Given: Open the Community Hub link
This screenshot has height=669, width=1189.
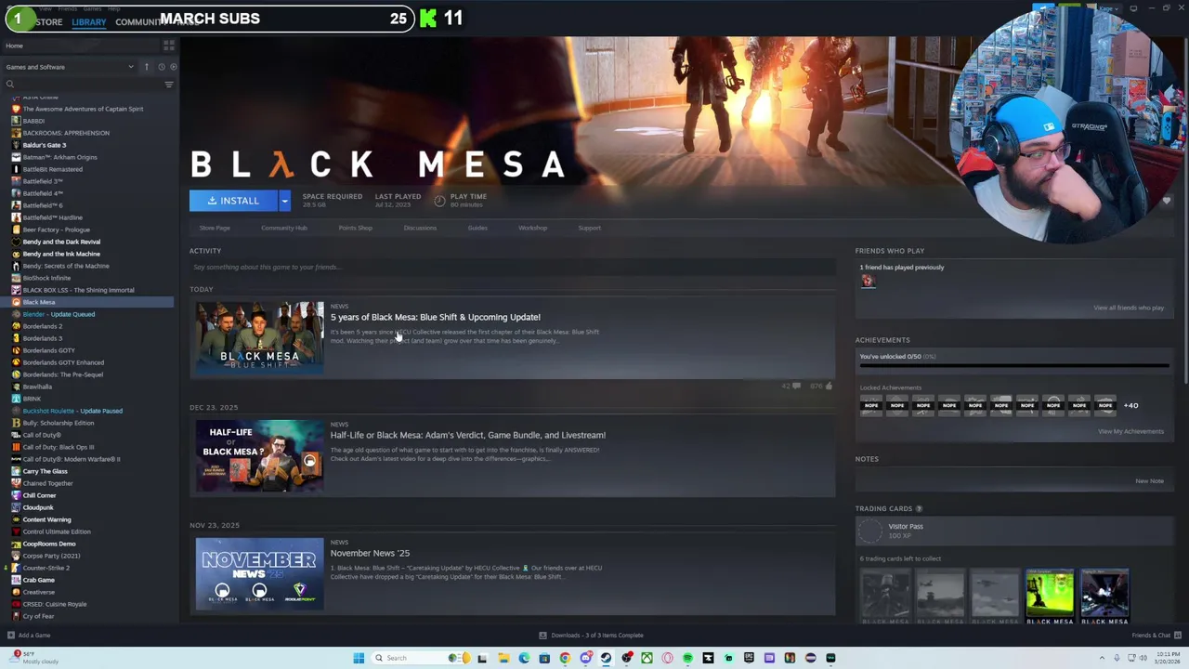Looking at the screenshot, I should pyautogui.click(x=284, y=228).
